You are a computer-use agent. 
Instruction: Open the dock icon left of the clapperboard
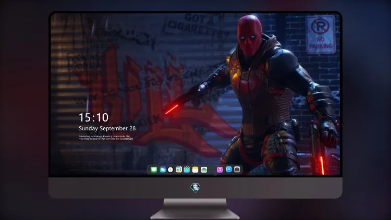point(179,170)
